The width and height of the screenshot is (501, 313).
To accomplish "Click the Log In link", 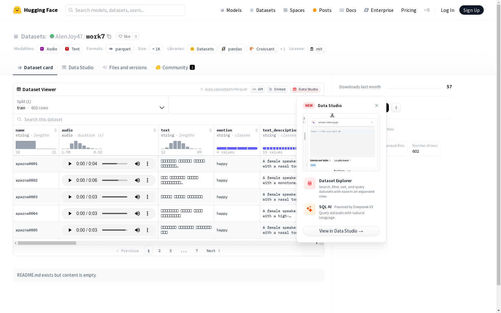I will pyautogui.click(x=447, y=10).
